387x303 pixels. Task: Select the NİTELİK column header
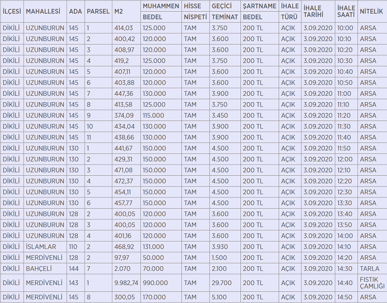pos(372,11)
